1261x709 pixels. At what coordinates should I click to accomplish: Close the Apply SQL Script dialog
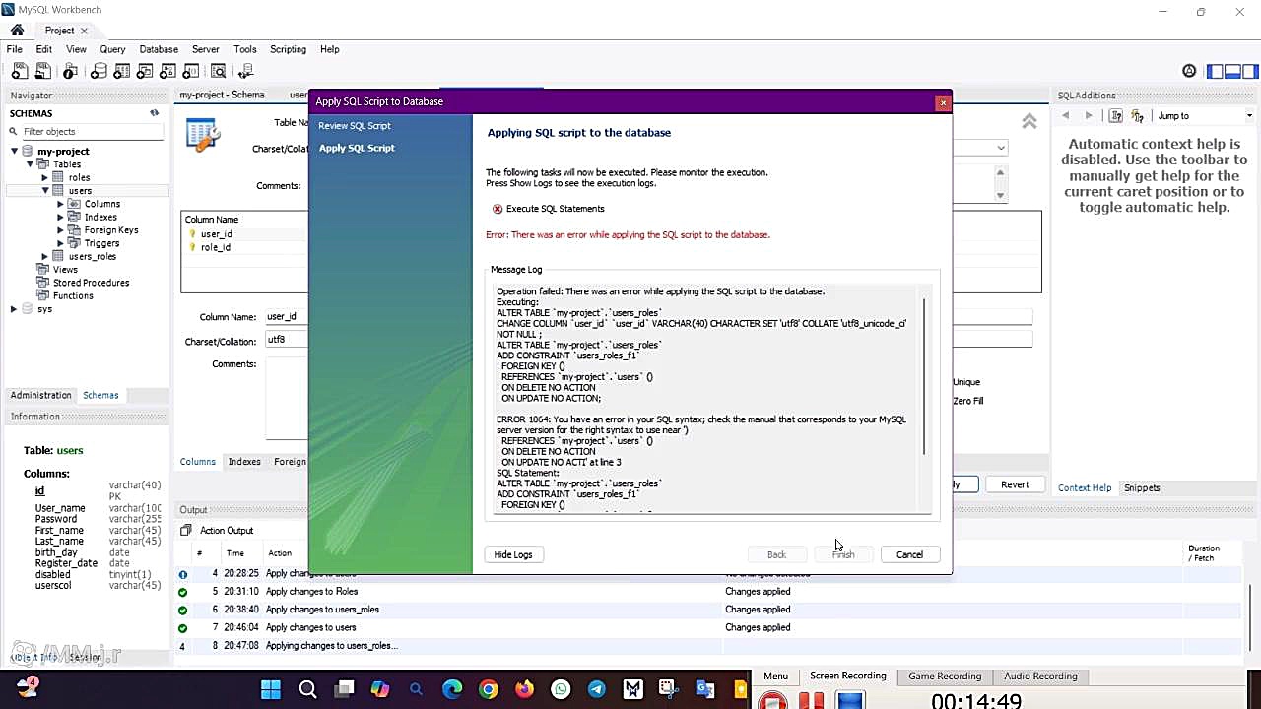click(x=943, y=101)
